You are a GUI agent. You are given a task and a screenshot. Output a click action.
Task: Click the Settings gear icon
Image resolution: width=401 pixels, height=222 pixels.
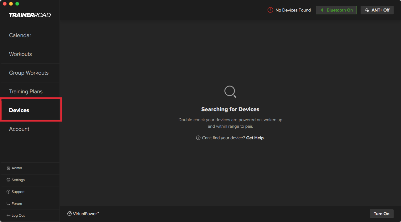click(x=8, y=180)
